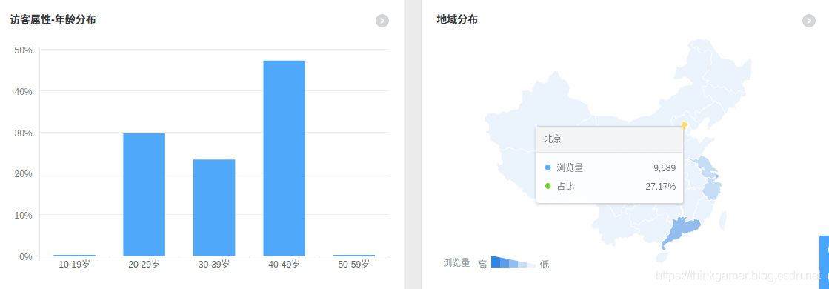
Task: Open age distribution panel details arrow
Action: 382,21
